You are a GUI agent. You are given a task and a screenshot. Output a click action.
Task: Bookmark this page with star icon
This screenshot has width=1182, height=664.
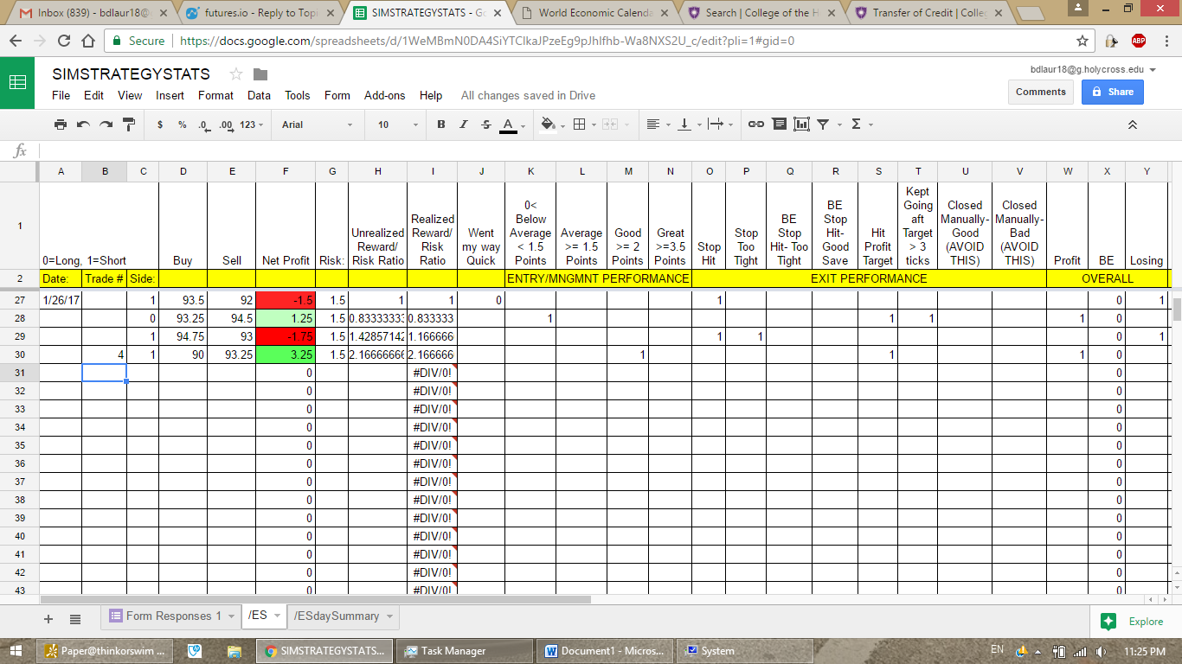click(1082, 41)
